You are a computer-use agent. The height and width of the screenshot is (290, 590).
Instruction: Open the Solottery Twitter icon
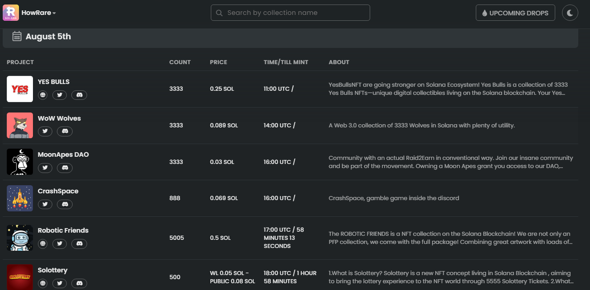(59, 283)
